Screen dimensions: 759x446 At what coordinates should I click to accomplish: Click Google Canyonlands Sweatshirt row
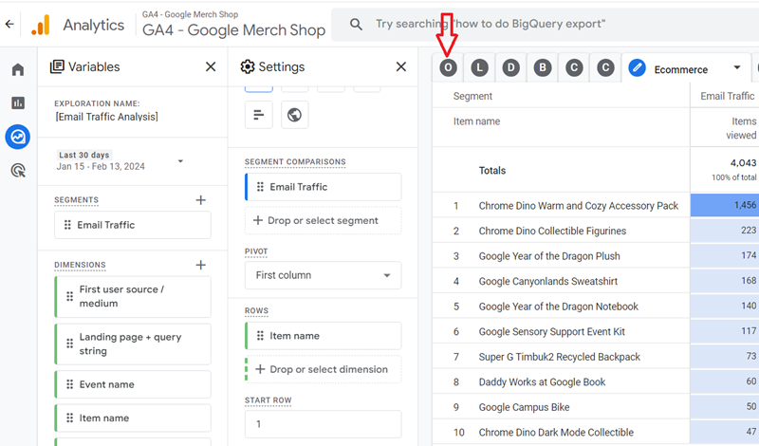(548, 281)
